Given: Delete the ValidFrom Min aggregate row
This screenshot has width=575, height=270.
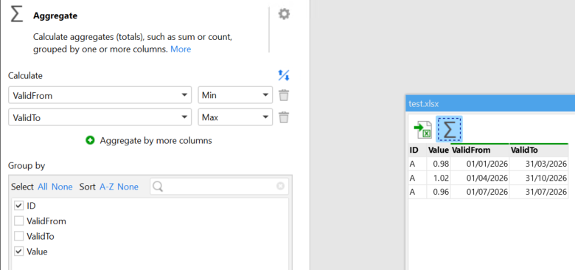Looking at the screenshot, I should click(284, 95).
